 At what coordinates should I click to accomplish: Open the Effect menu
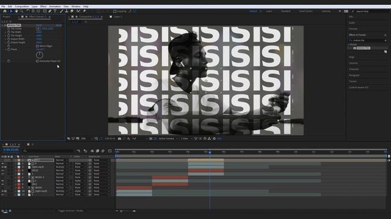click(43, 7)
